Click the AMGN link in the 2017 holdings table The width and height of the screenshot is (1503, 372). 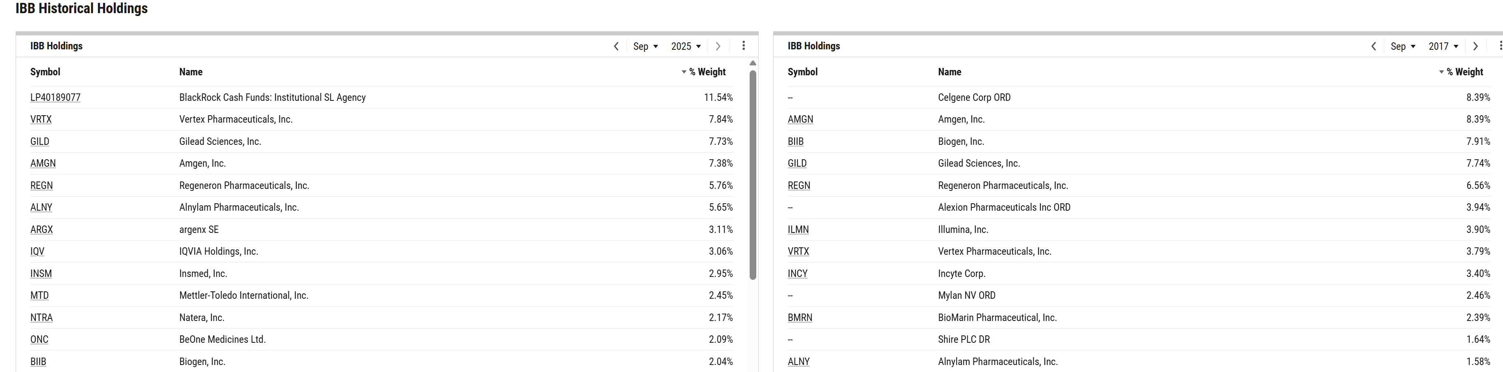pyautogui.click(x=800, y=119)
